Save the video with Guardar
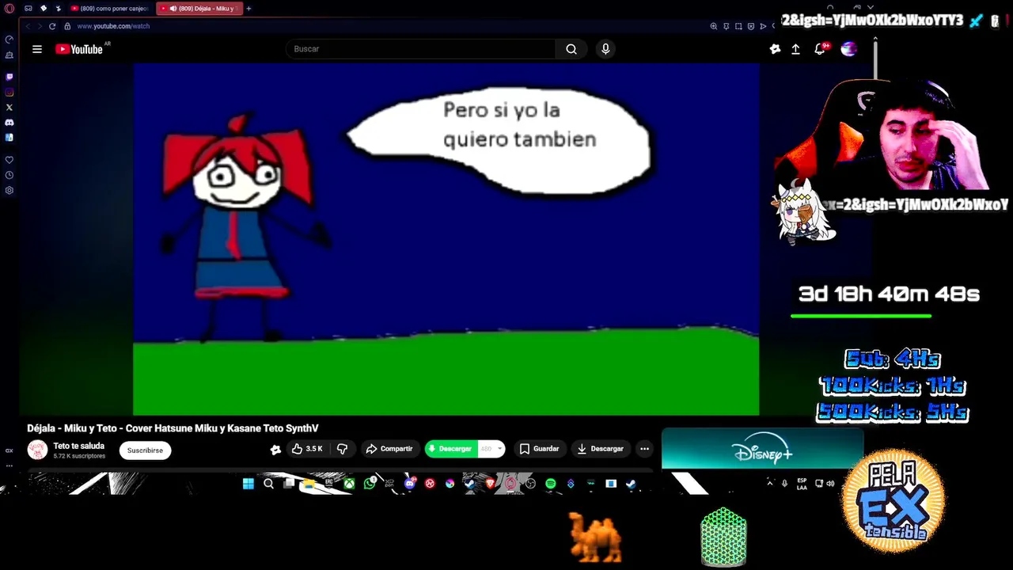Viewport: 1013px width, 570px height. pos(539,449)
